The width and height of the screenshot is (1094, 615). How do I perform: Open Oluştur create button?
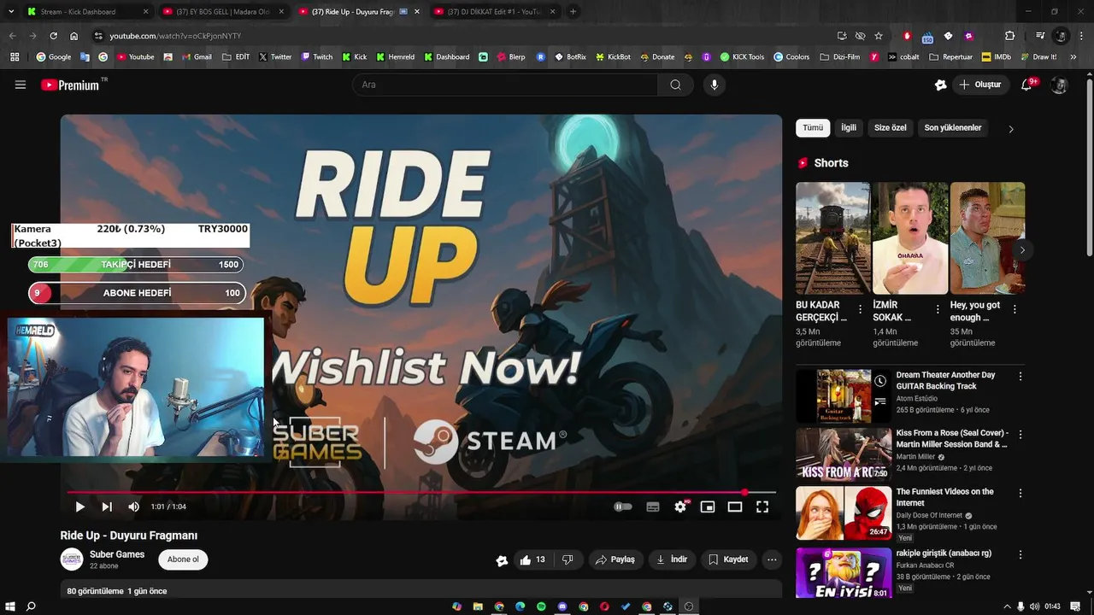(x=980, y=85)
